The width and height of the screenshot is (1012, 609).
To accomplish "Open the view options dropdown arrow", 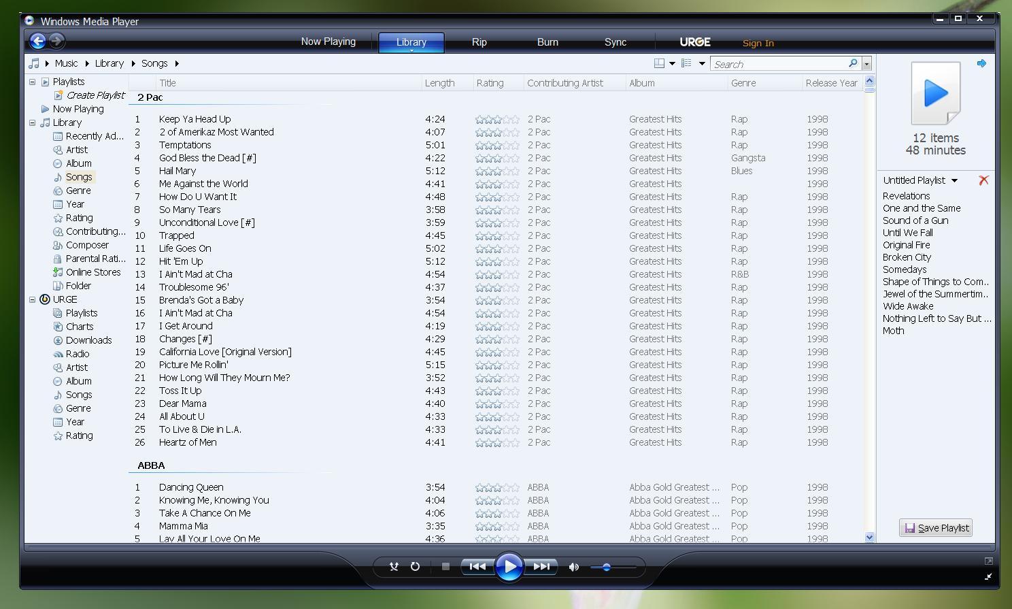I will 702,63.
